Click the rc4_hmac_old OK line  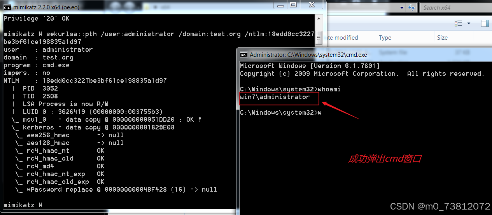(60, 159)
